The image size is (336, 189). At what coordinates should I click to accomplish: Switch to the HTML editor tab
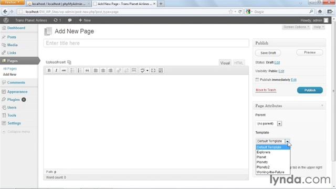pos(238,63)
